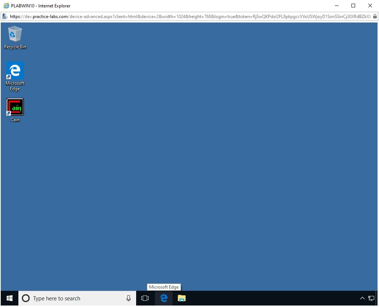Image resolution: width=379 pixels, height=307 pixels.
Task: Launch the Microsoft Edge desktop shortcut
Action: [x=15, y=70]
